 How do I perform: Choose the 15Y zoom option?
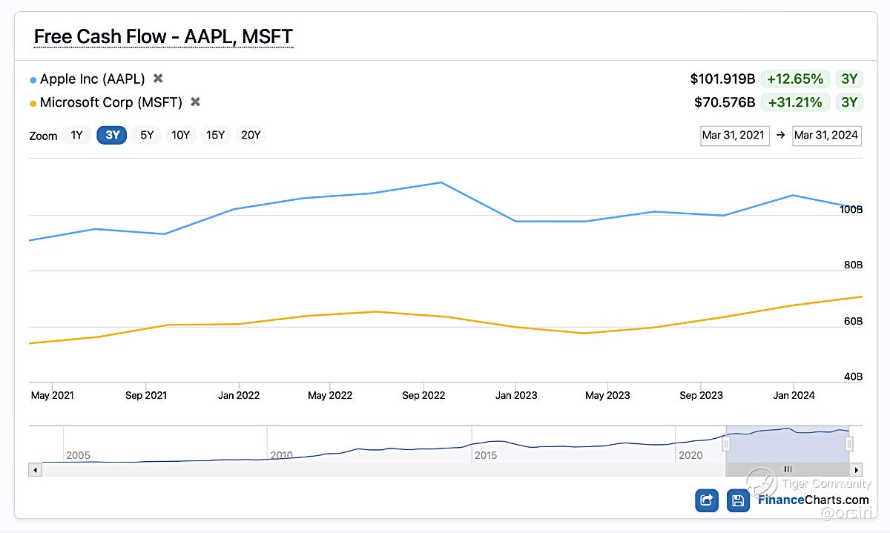215,135
